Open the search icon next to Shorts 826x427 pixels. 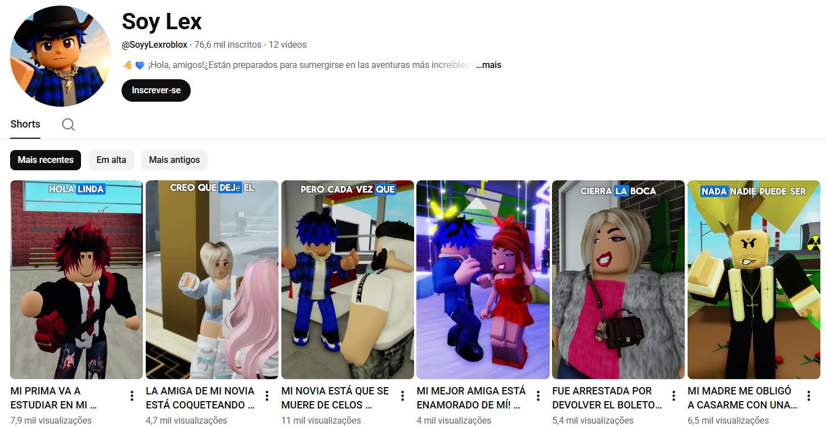(x=68, y=124)
